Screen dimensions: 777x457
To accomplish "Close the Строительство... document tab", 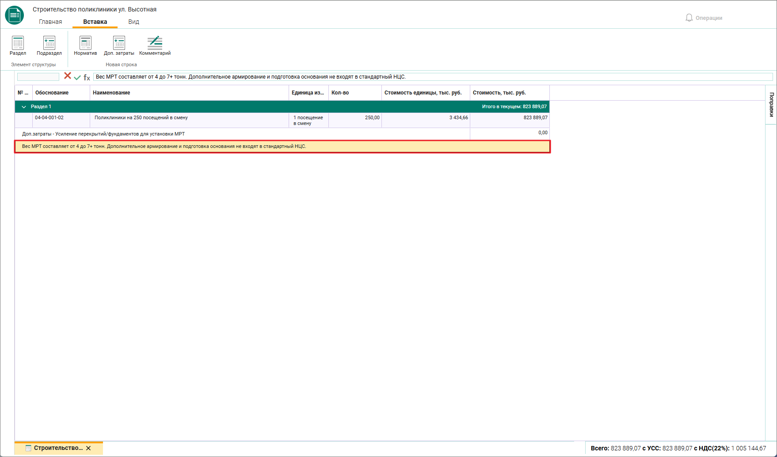I will (x=88, y=448).
